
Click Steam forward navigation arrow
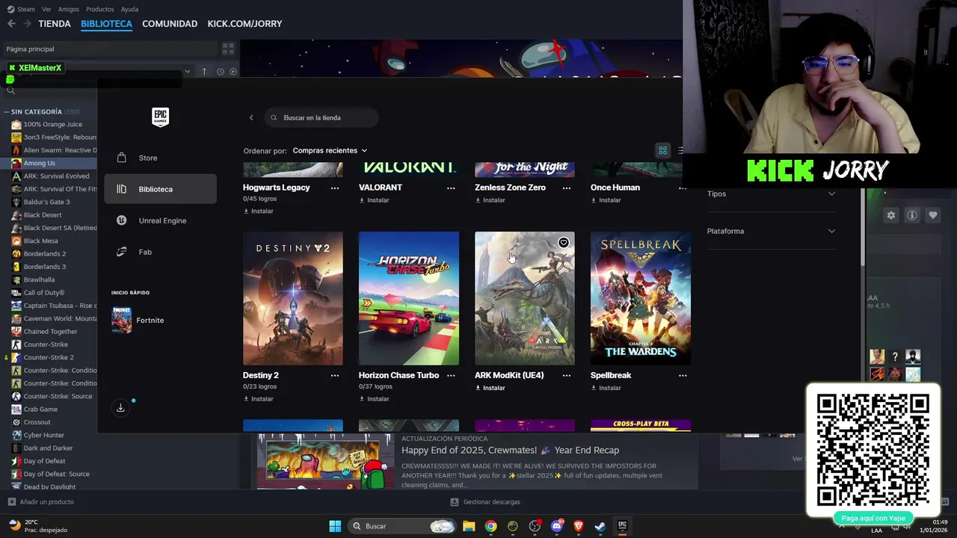tap(27, 24)
